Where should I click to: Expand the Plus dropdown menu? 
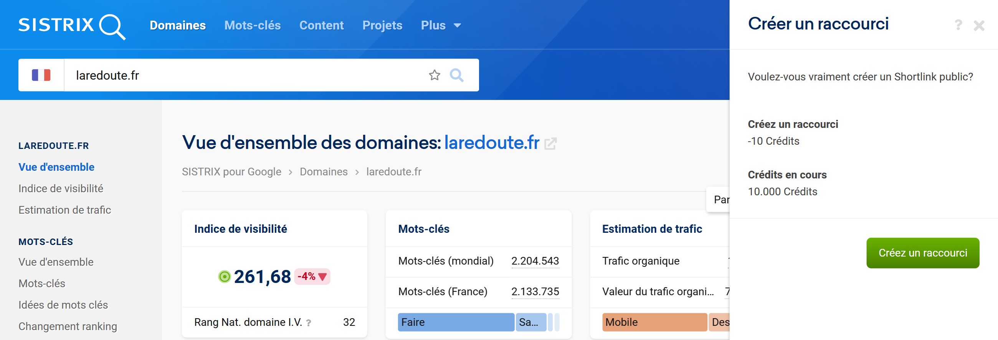441,26
